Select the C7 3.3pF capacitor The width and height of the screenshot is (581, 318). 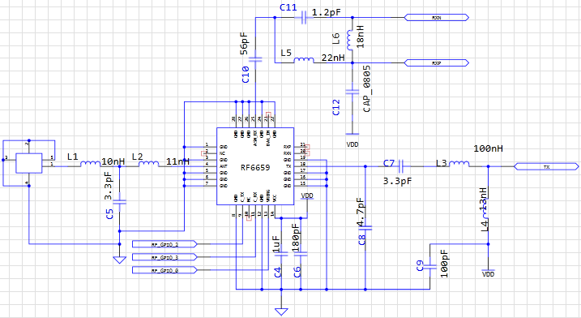pos(401,166)
